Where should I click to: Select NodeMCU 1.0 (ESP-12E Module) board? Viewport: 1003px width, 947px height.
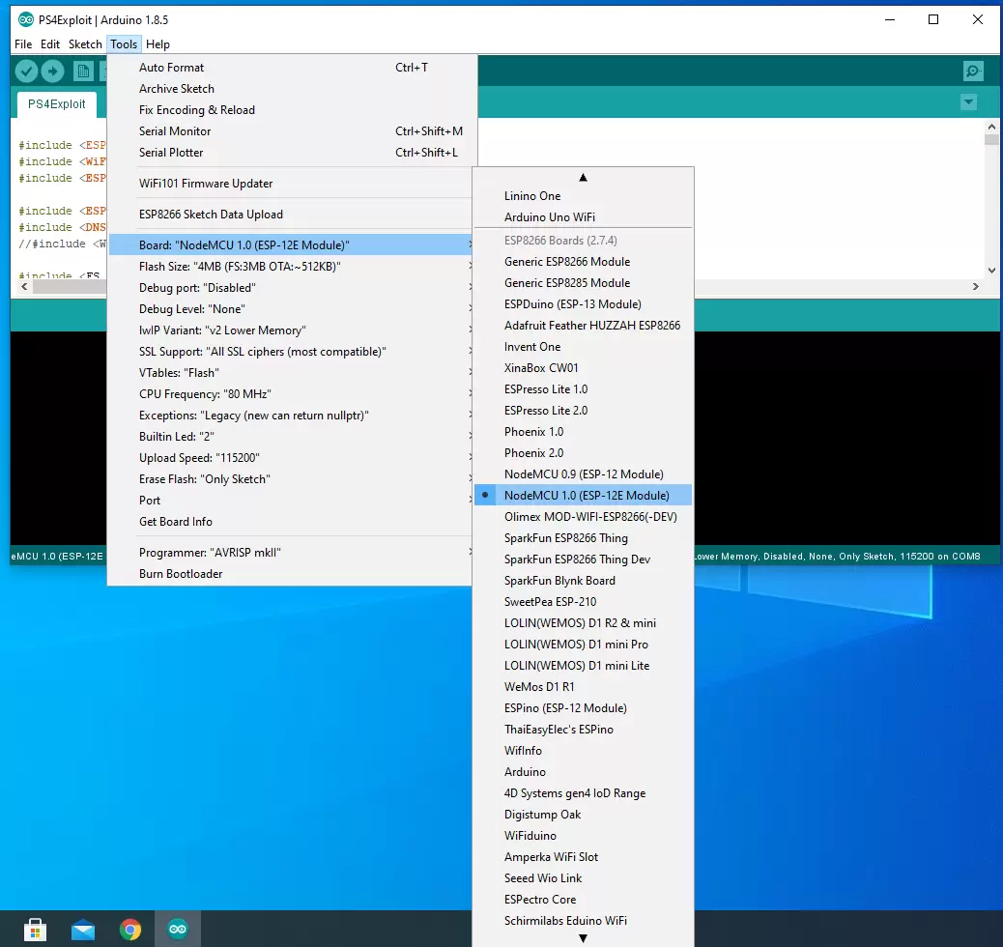(583, 496)
